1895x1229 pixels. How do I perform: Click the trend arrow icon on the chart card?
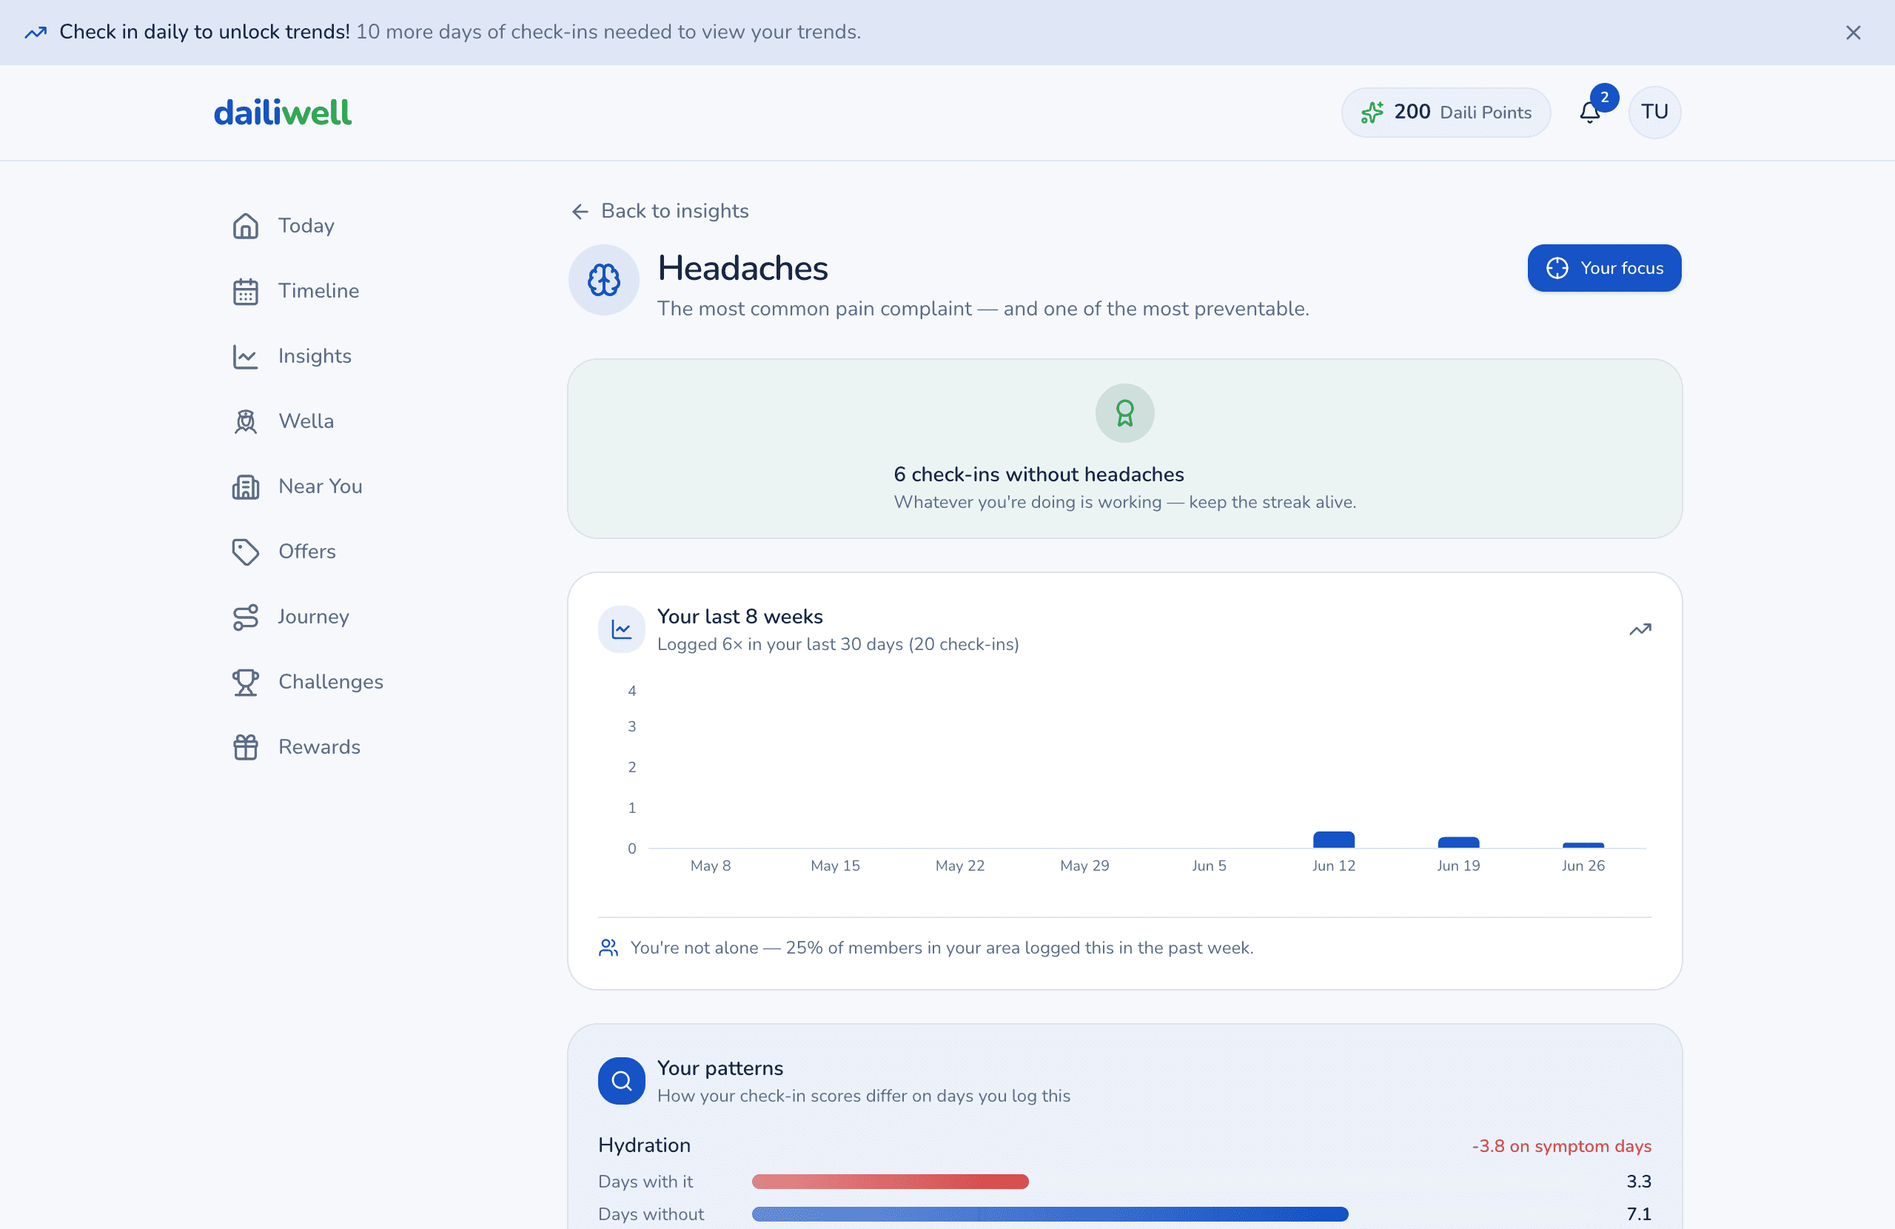pos(1640,630)
